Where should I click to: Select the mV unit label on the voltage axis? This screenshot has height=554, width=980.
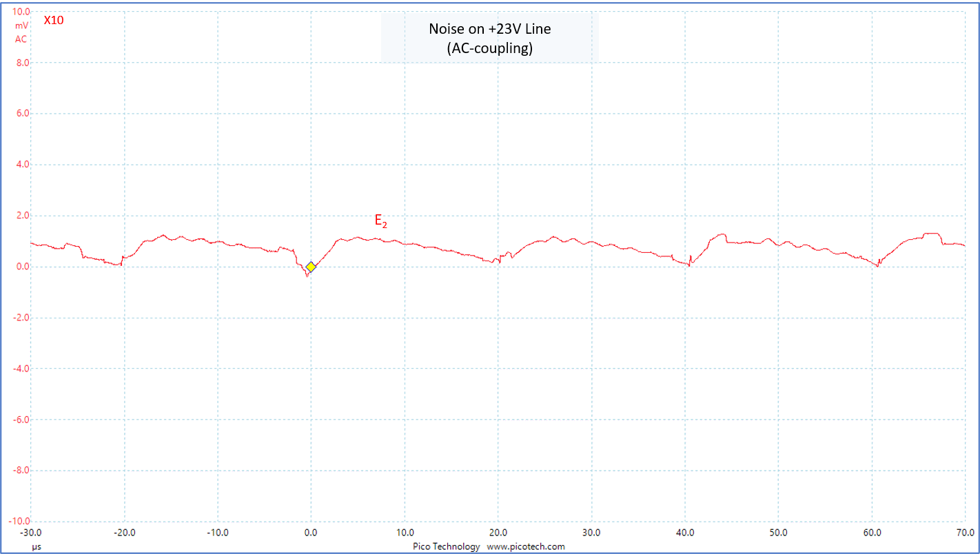click(21, 25)
